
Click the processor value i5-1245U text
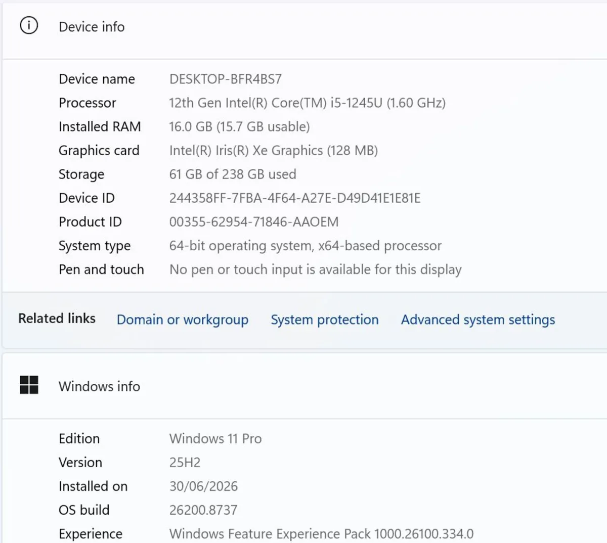(307, 103)
